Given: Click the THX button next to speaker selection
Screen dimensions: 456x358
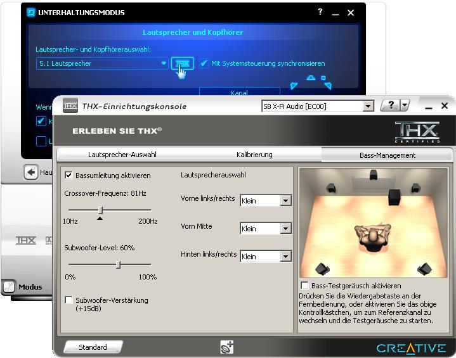Looking at the screenshot, I should (183, 63).
